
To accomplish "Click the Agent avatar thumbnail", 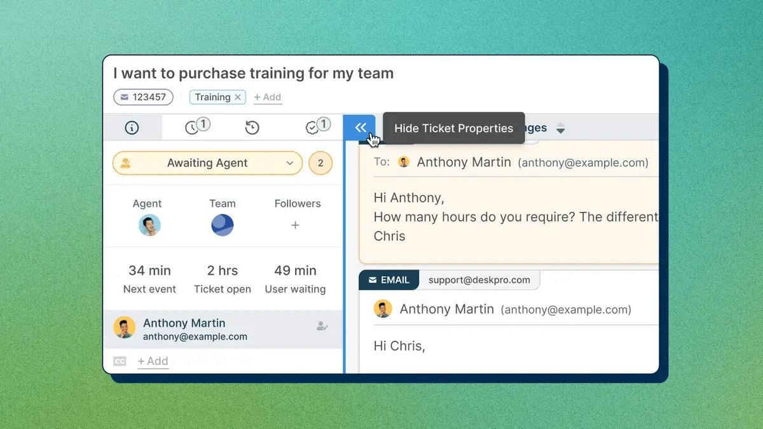I will click(149, 225).
